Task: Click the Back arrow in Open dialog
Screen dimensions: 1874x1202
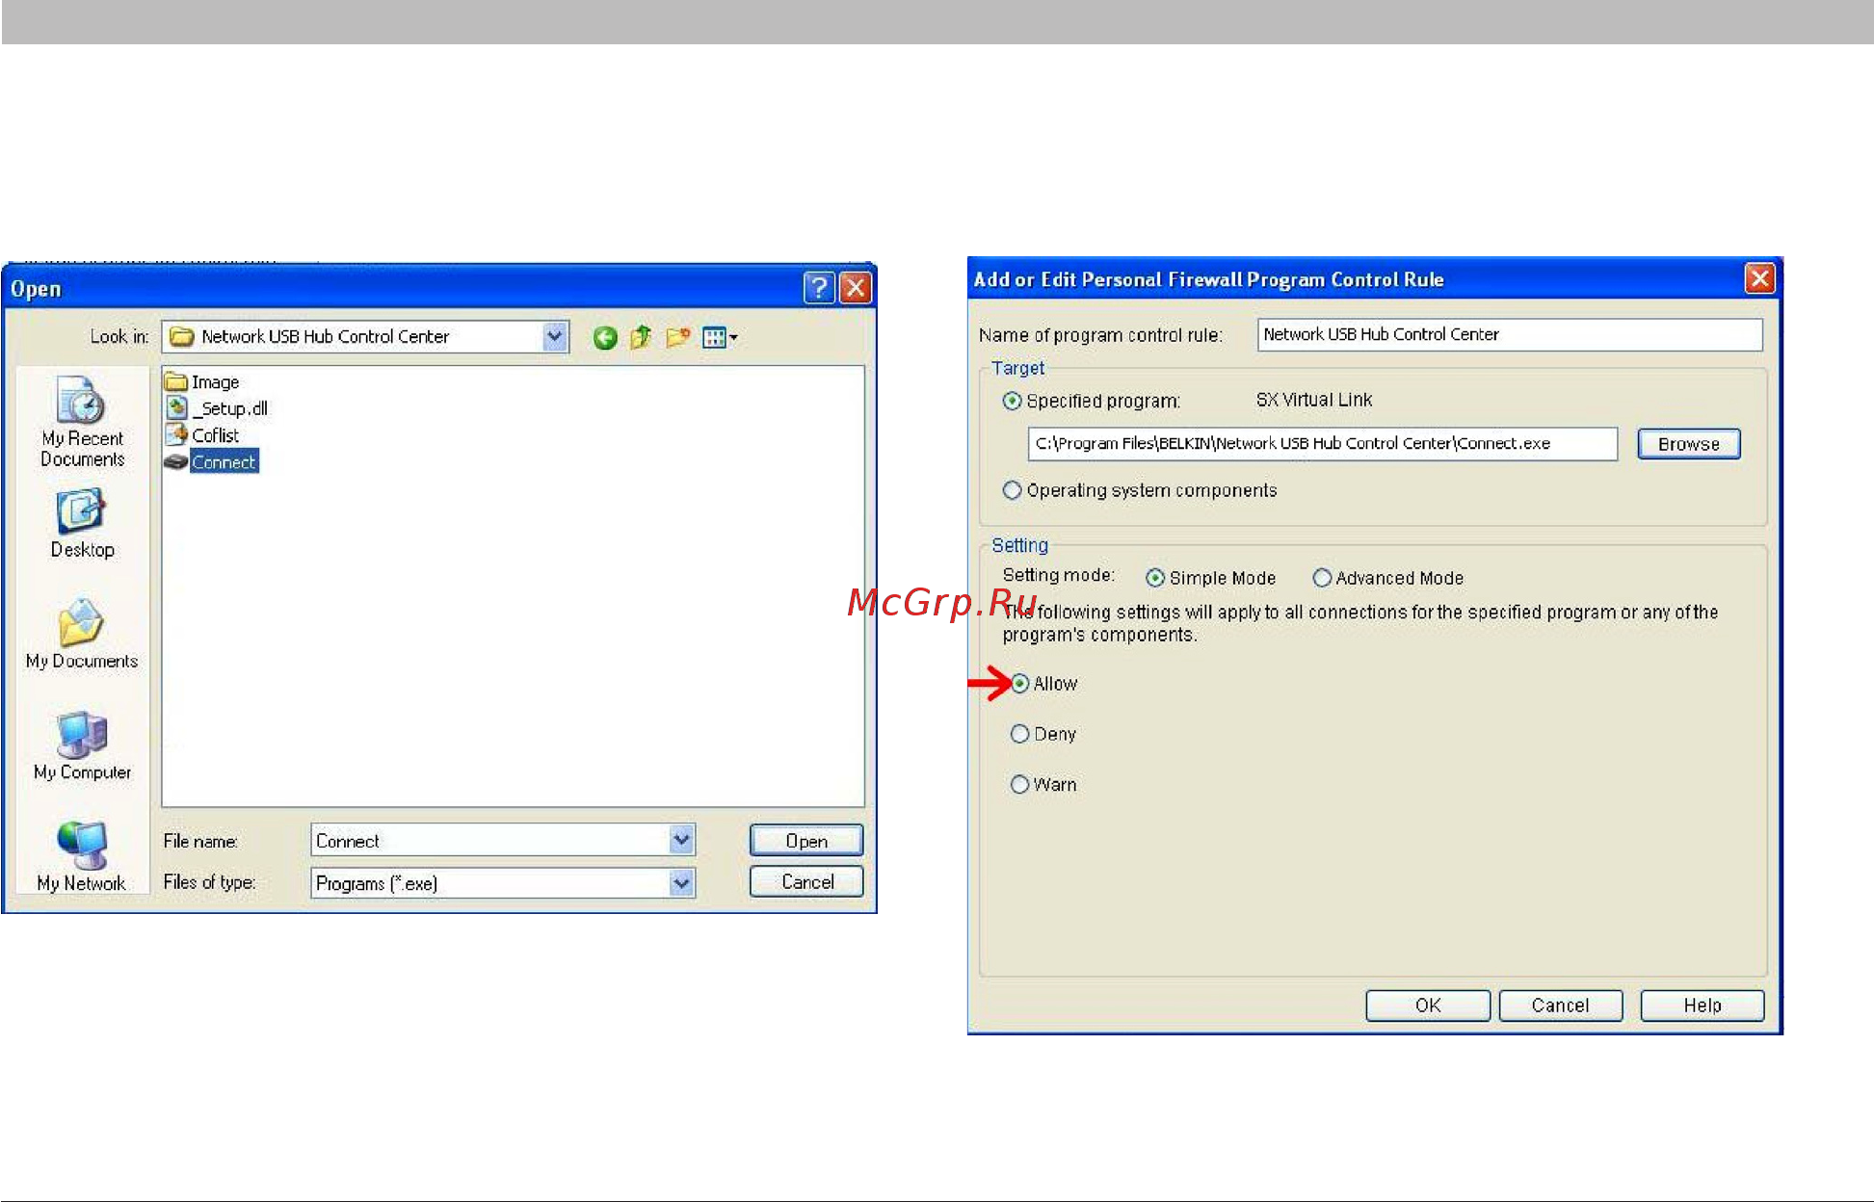Action: pyautogui.click(x=605, y=337)
